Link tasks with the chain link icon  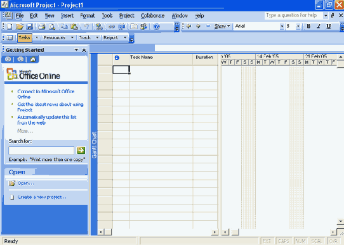[112, 27]
